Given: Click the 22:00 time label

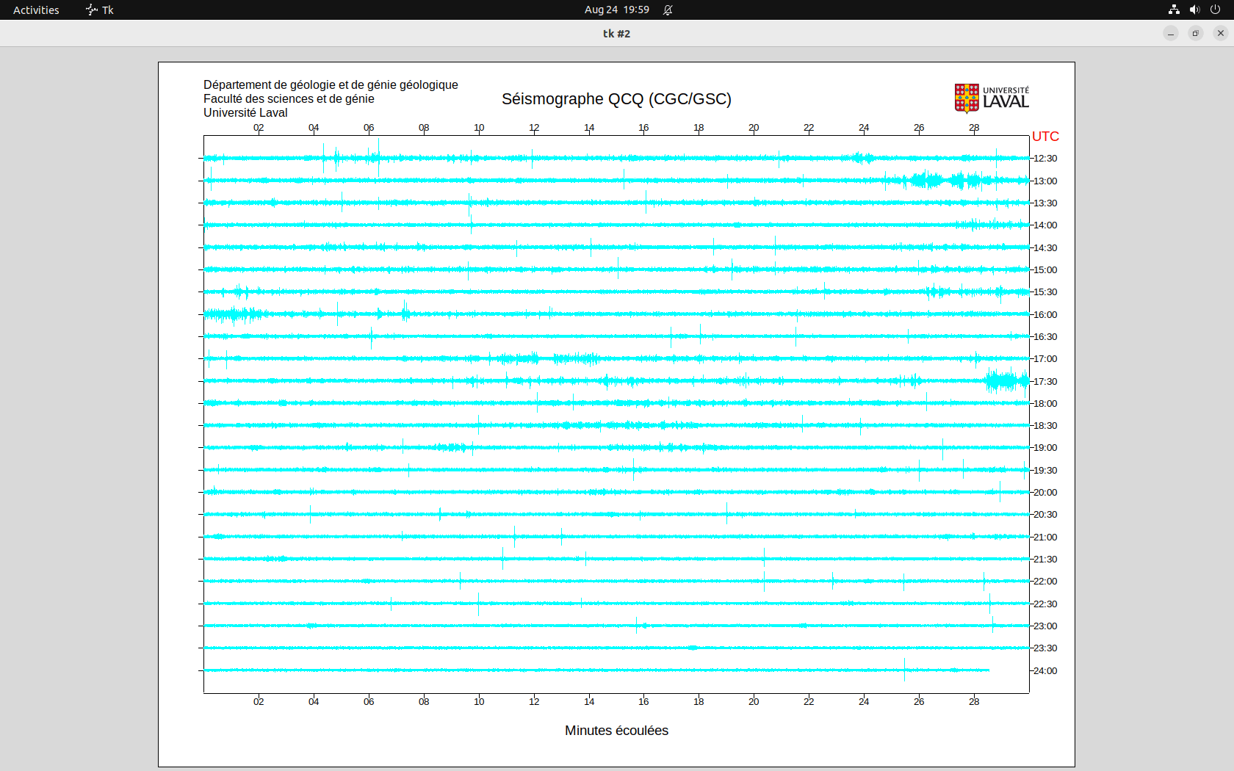Looking at the screenshot, I should (x=1045, y=582).
